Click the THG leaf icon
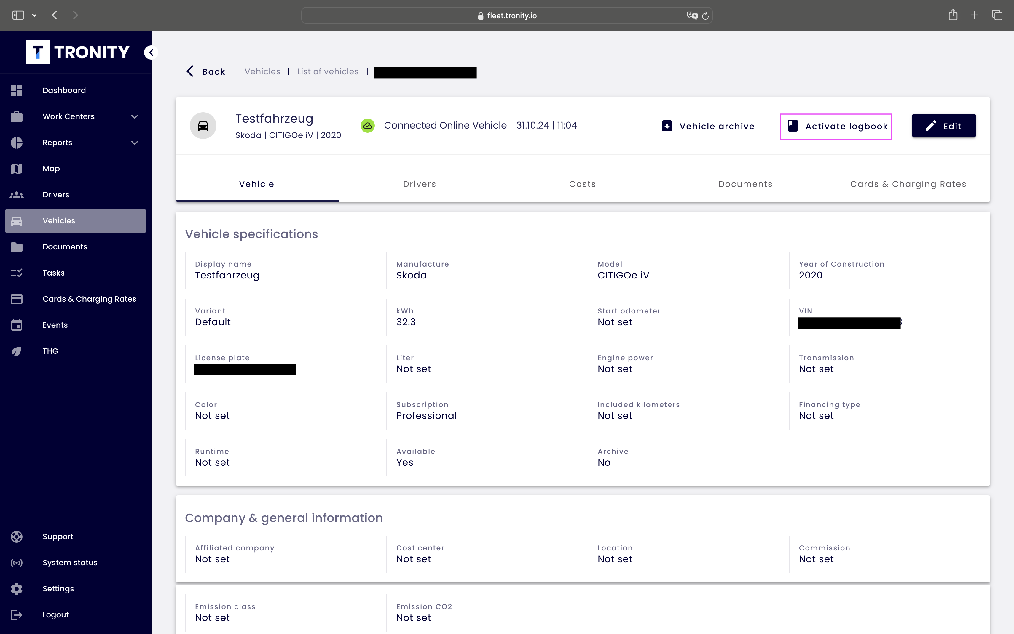1014x634 pixels. pyautogui.click(x=16, y=351)
